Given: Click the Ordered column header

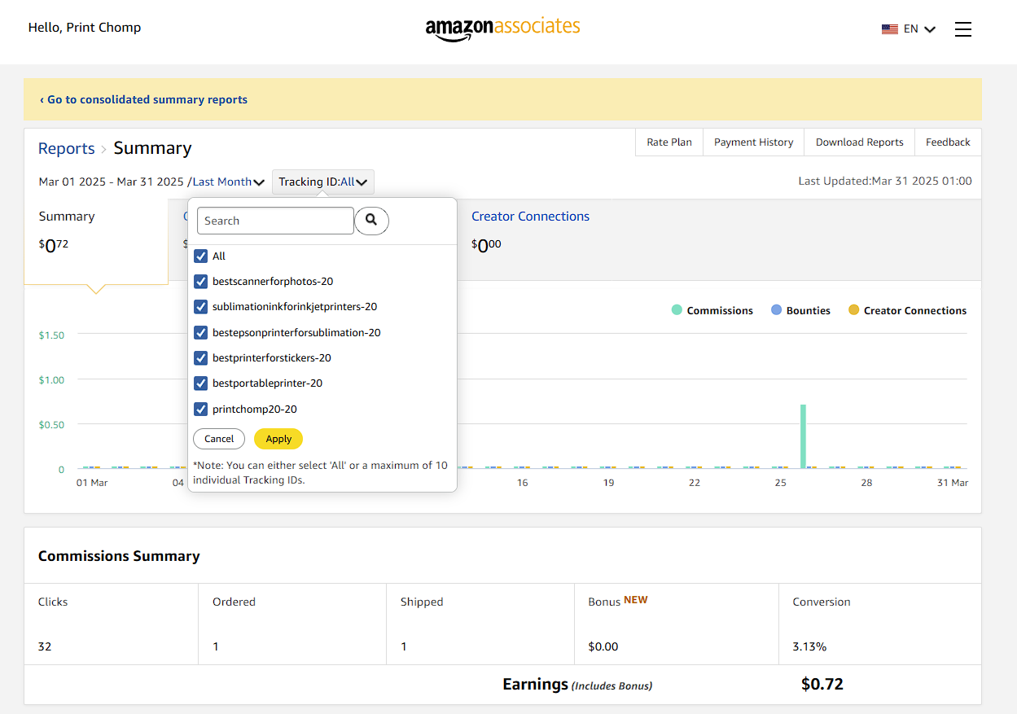Looking at the screenshot, I should [234, 602].
